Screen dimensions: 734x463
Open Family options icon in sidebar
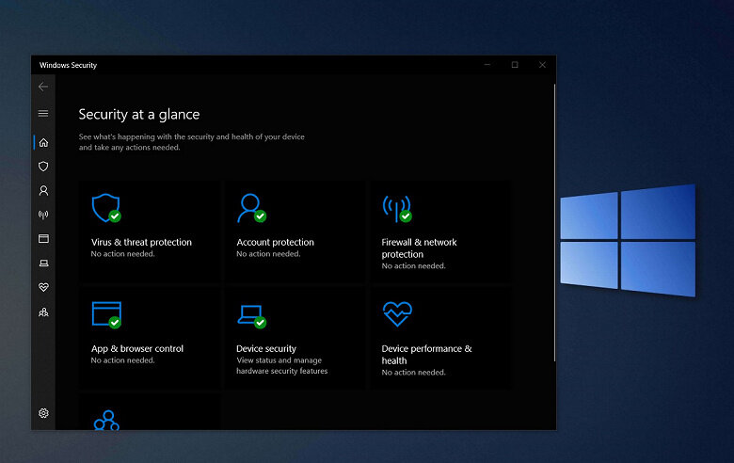[x=43, y=311]
